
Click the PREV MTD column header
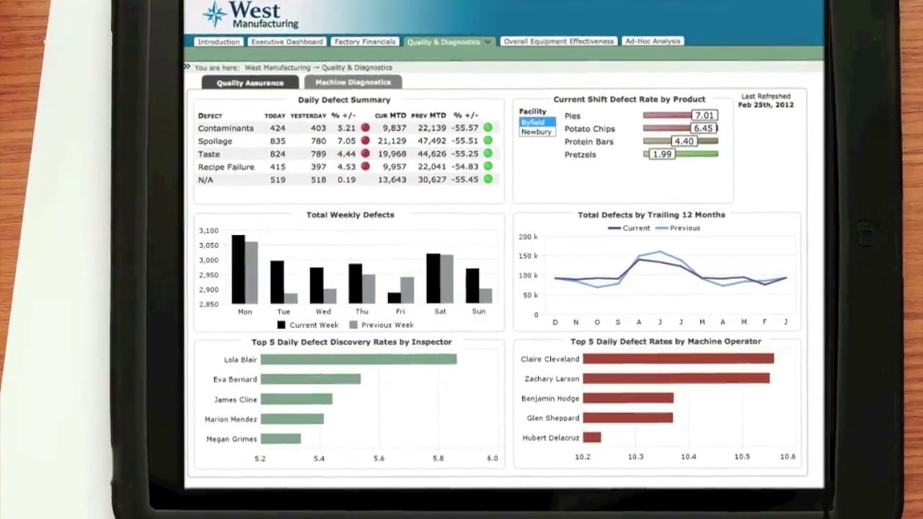428,115
